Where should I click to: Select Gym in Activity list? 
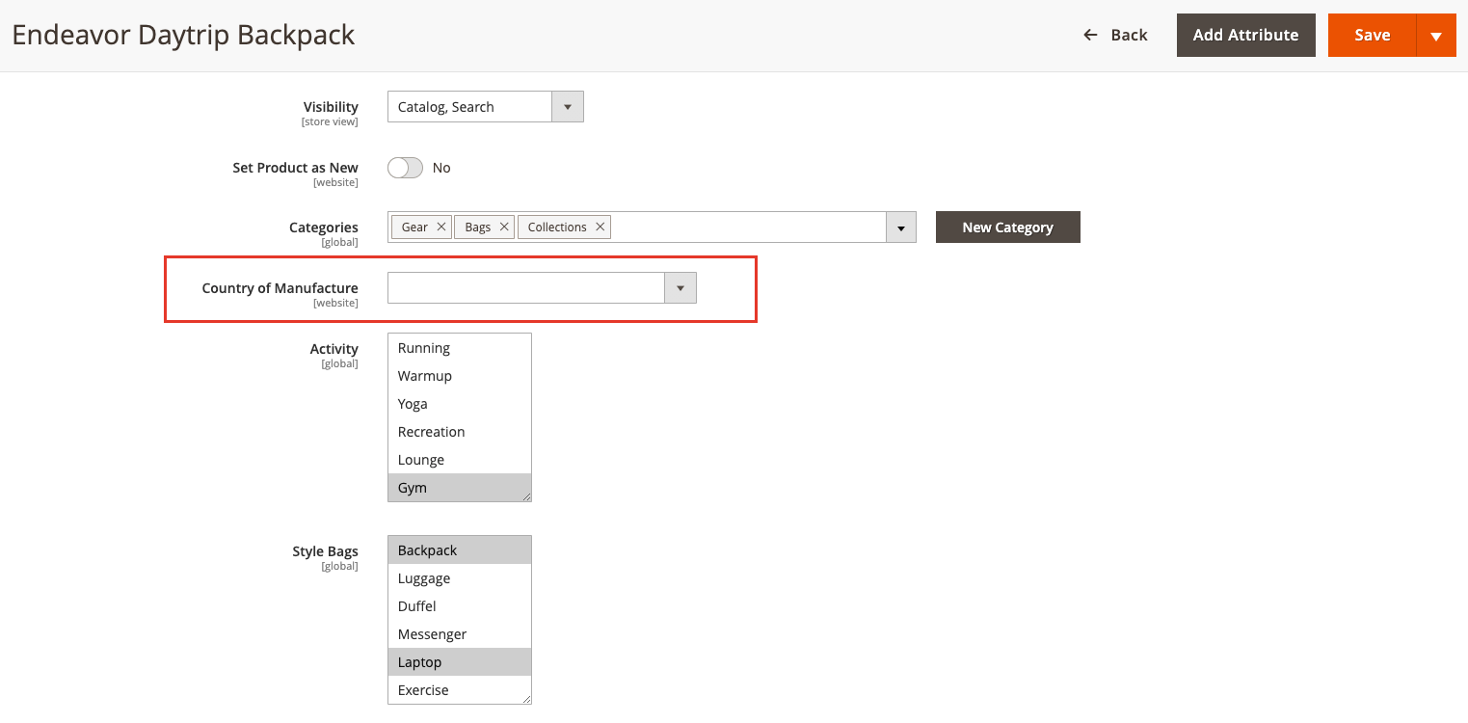coord(460,488)
